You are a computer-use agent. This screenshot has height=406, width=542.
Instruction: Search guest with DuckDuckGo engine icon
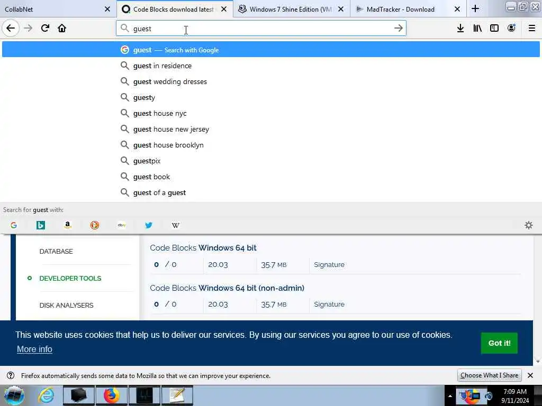pos(94,225)
